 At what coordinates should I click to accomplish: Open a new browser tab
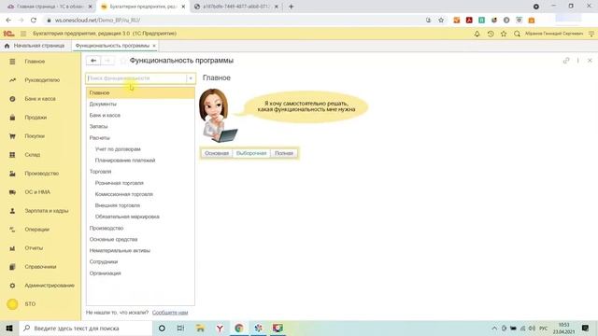pos(291,7)
